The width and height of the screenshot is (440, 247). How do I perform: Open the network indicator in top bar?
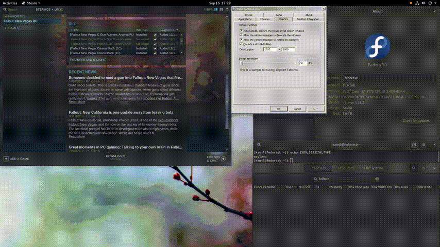point(417,3)
